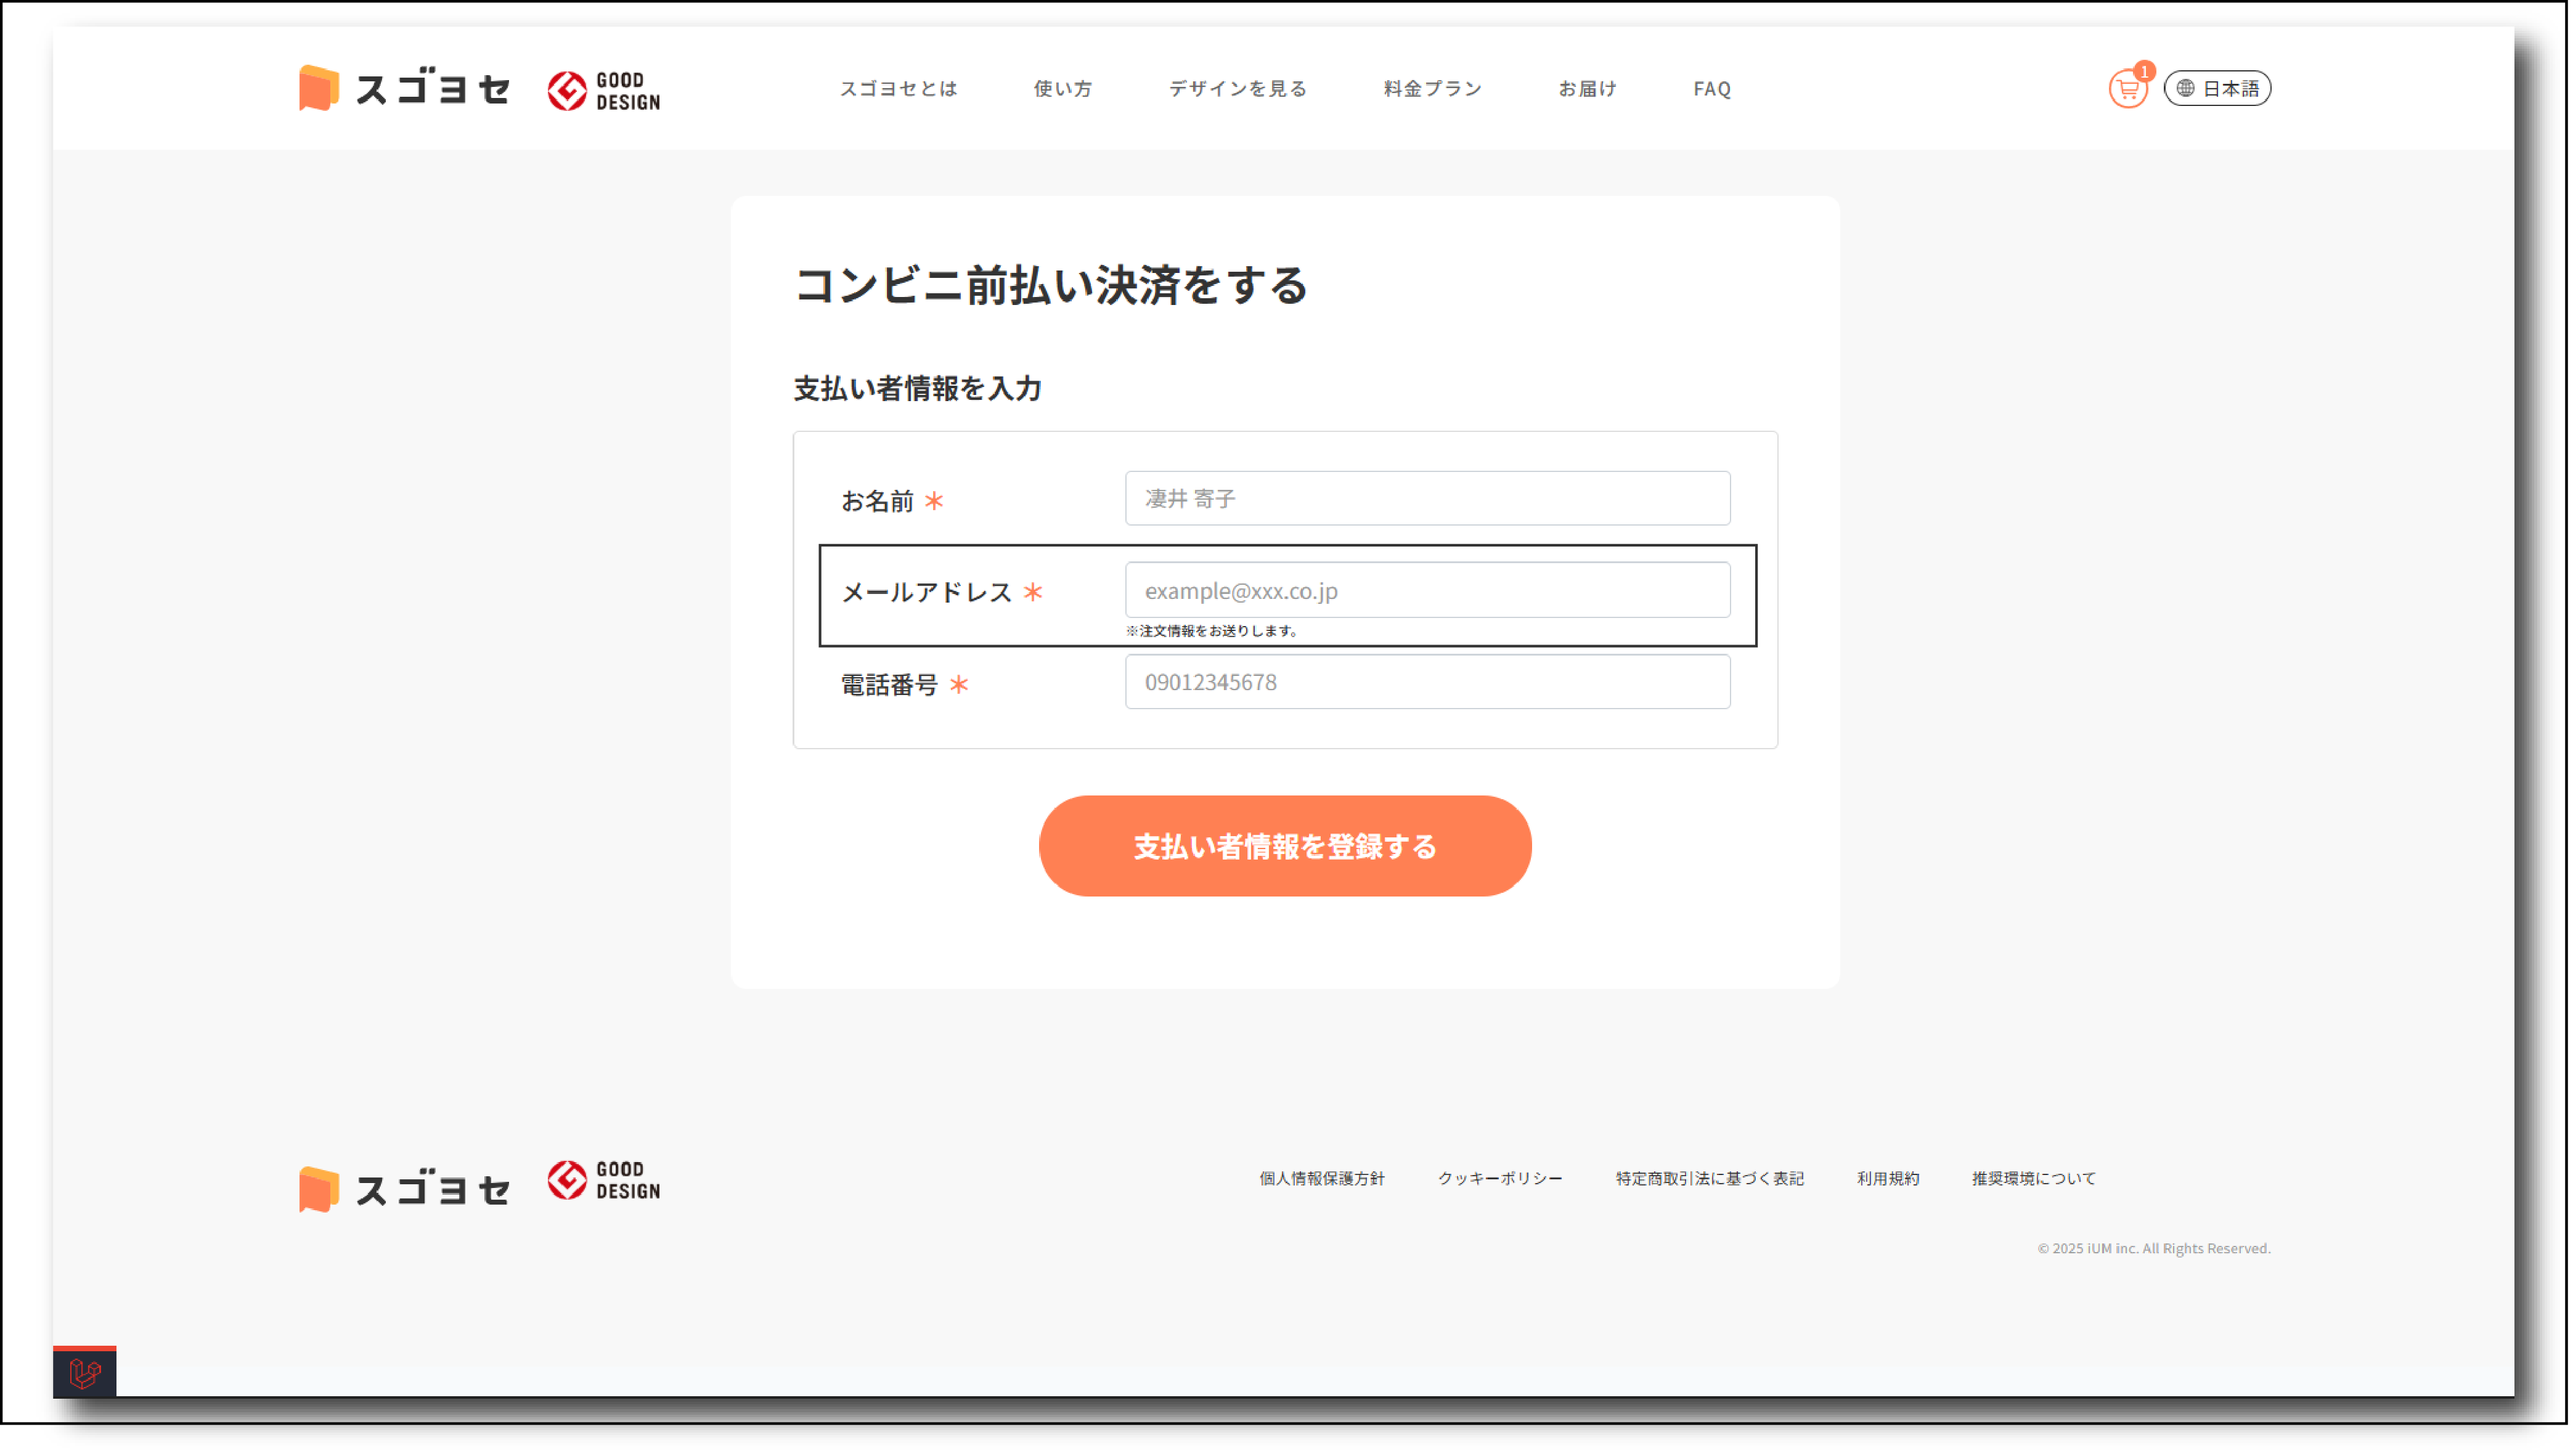Click the Sugoyose header logo
Viewport: 2573px width, 1456px height.
coord(405,89)
